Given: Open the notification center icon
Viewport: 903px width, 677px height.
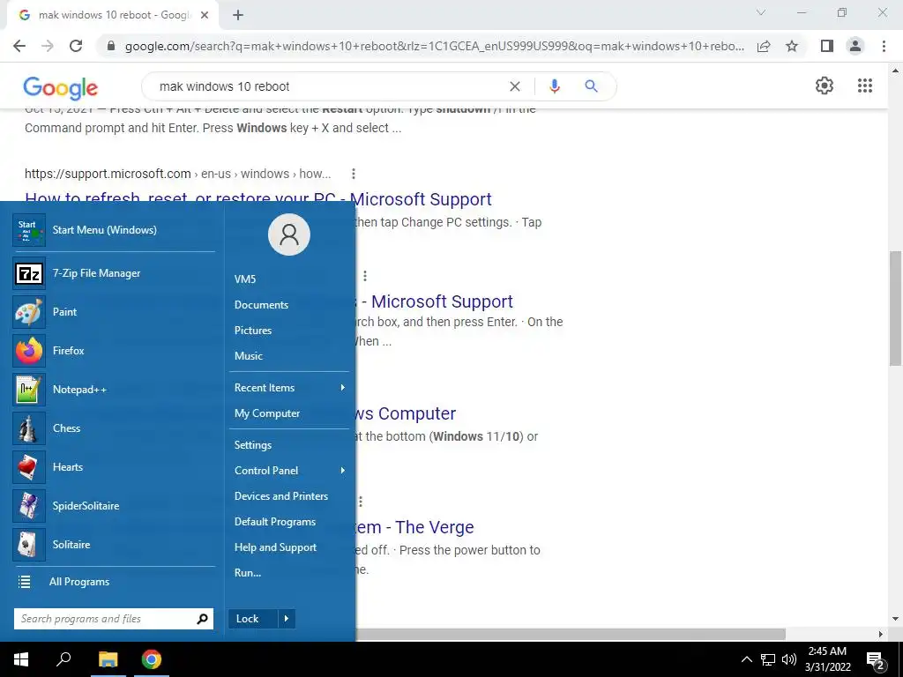Looking at the screenshot, I should coord(876,660).
